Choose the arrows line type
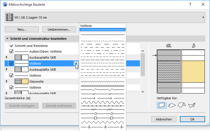The width and height of the screenshot is (210, 131). [102, 98]
